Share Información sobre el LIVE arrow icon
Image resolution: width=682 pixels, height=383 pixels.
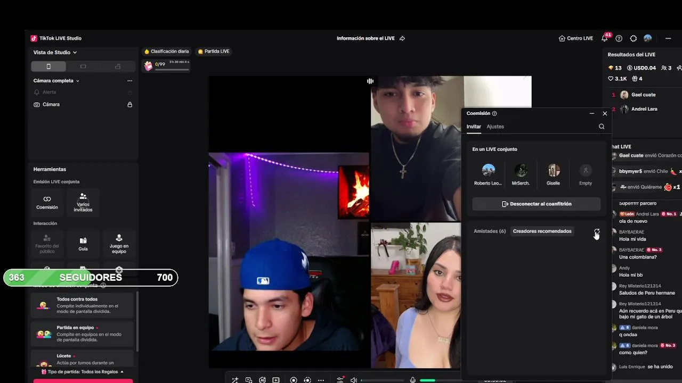402,38
